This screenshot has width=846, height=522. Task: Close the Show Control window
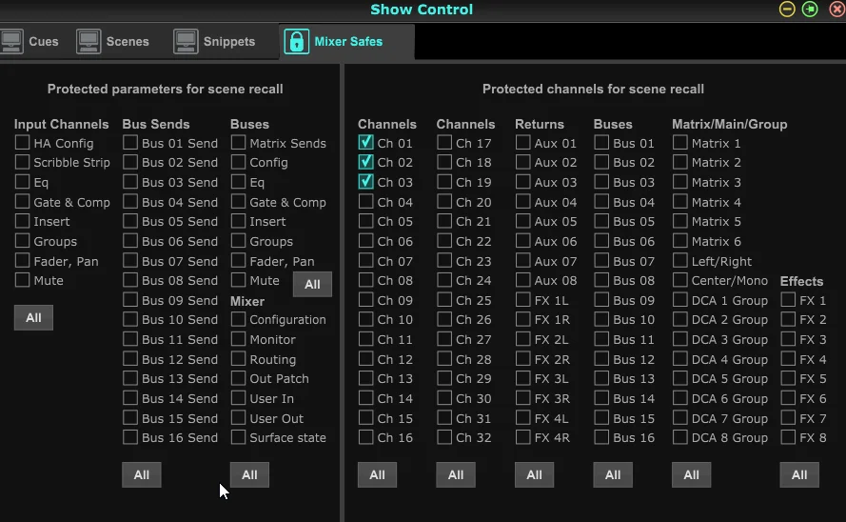click(x=836, y=10)
